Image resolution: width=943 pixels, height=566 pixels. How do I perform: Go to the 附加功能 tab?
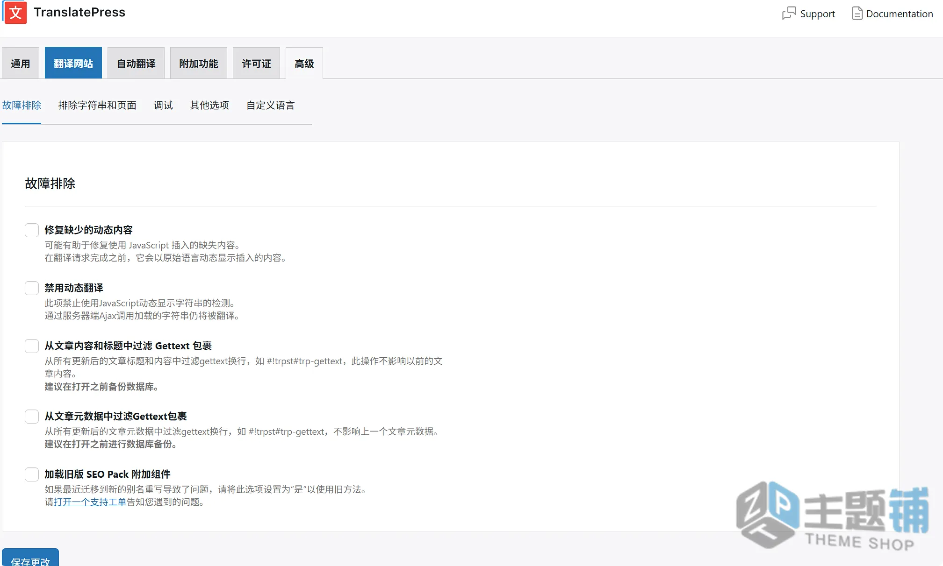coord(199,63)
